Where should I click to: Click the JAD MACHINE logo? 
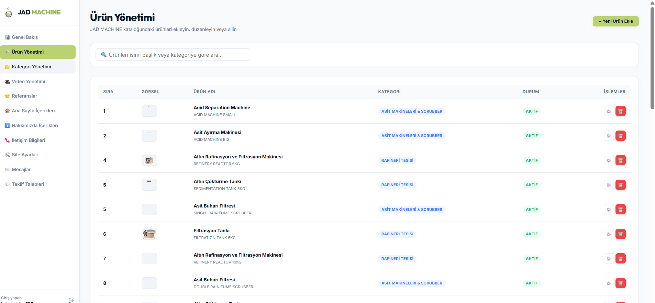click(33, 12)
